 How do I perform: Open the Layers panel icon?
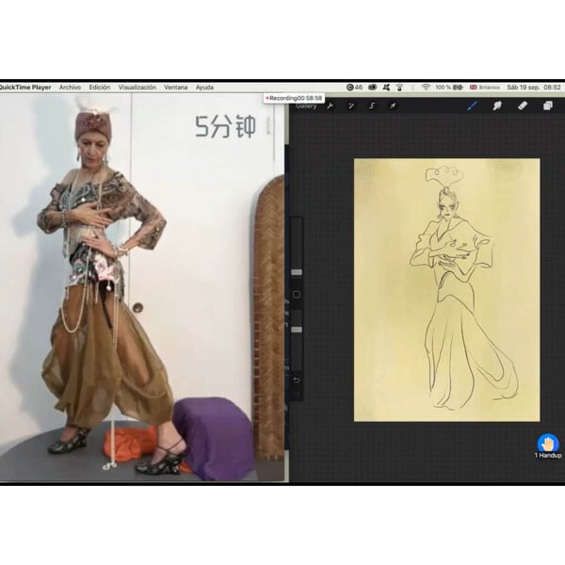point(548,105)
